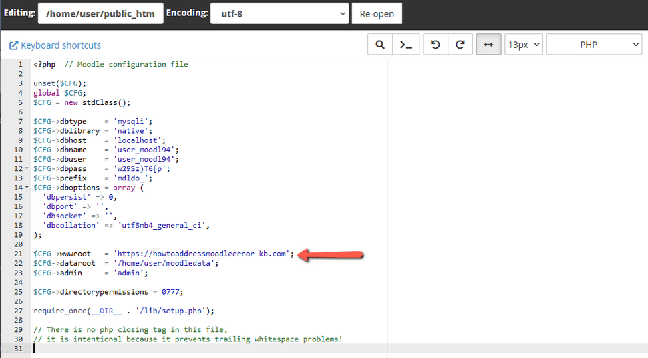
Task: Click the 'There is no php closing tag' comment
Action: click(130, 330)
